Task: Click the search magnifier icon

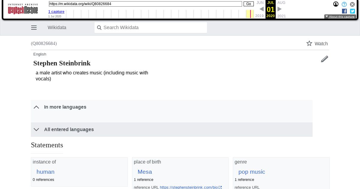Action: pyautogui.click(x=99, y=28)
